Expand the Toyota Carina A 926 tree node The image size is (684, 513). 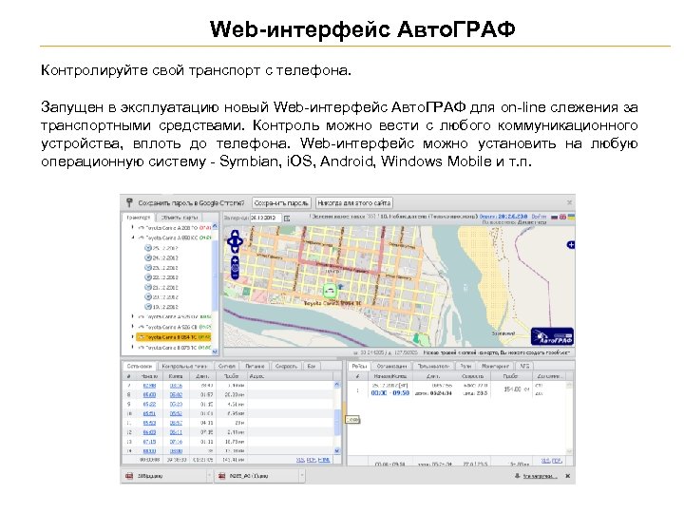[133, 326]
